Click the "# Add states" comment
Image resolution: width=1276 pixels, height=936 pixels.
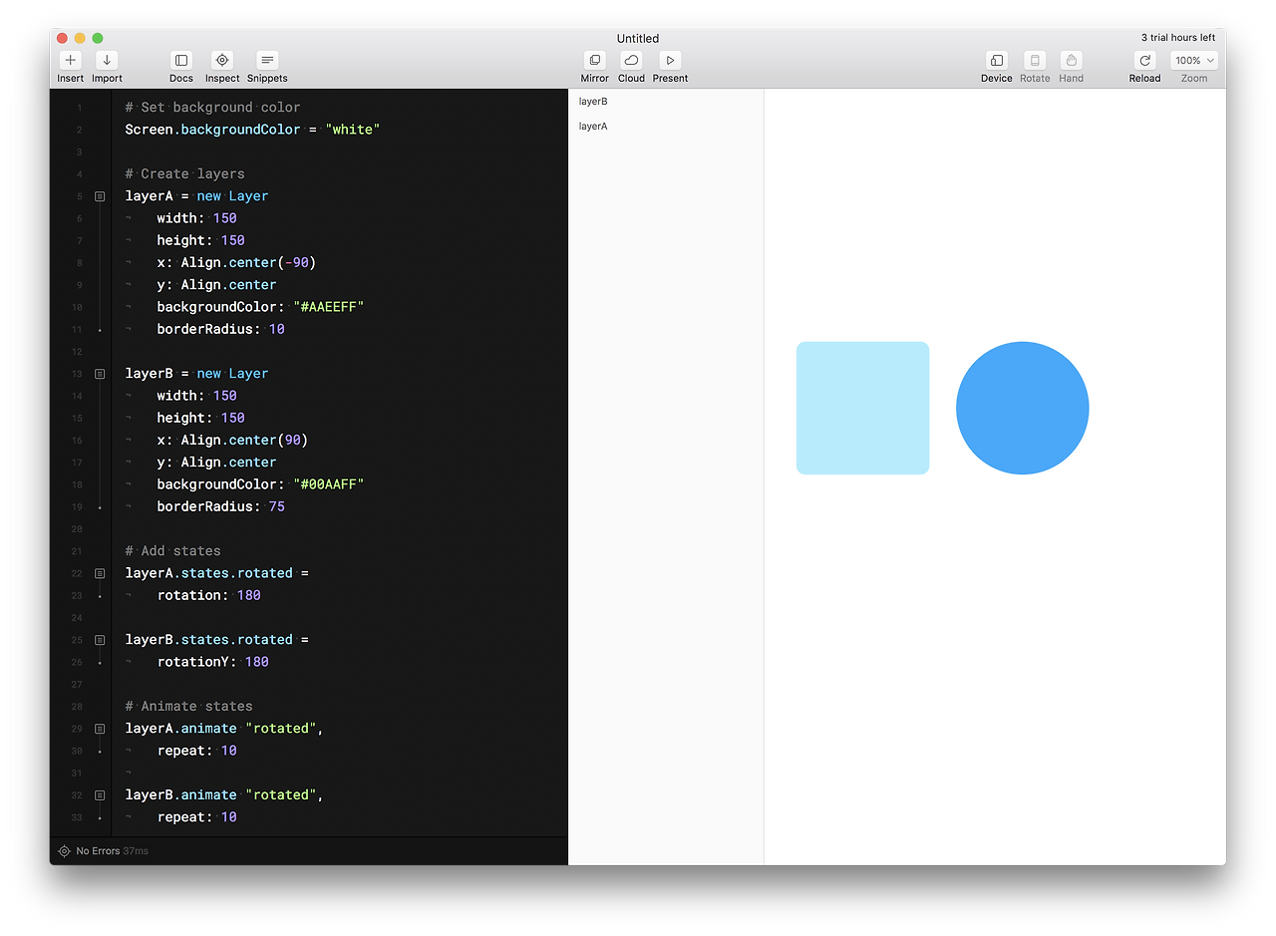172,551
